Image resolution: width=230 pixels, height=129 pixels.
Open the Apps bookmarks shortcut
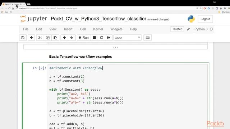pyautogui.click(x=5, y=12)
